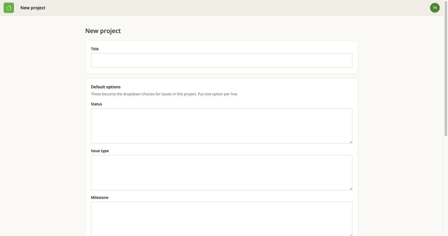This screenshot has height=236, width=448.
Task: Click the 'Issue type' field label
Action: click(100, 151)
